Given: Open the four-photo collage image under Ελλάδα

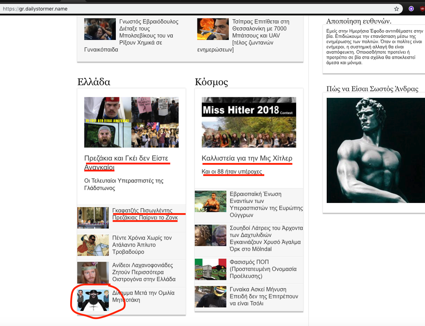Looking at the screenshot, I should [131, 122].
